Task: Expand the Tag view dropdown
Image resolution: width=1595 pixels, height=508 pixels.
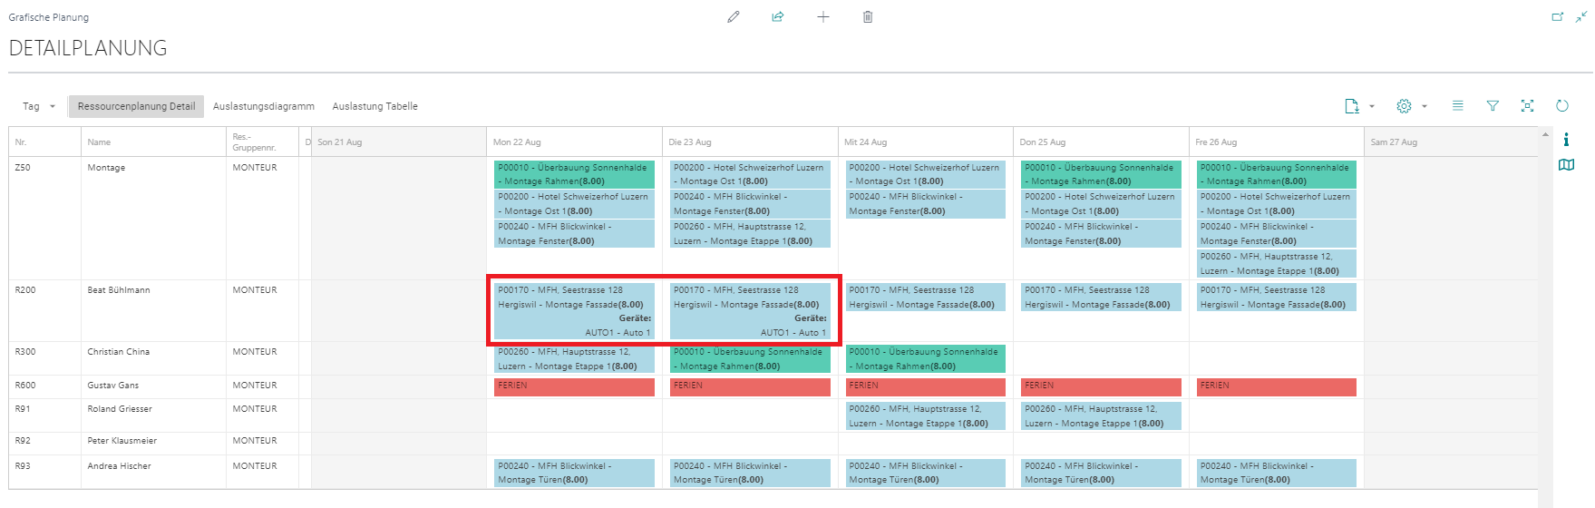Action: (39, 106)
